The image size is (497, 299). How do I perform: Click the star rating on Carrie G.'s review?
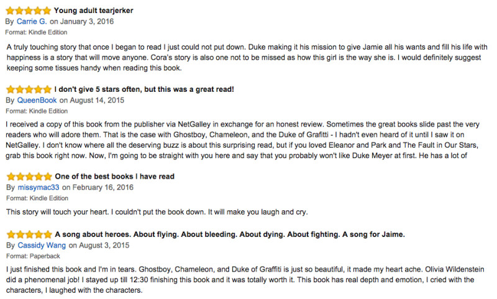(28, 11)
